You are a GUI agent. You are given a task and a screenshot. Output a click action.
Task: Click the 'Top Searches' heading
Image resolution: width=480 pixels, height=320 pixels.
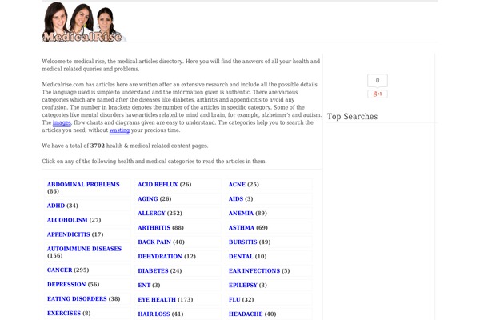pos(352,117)
